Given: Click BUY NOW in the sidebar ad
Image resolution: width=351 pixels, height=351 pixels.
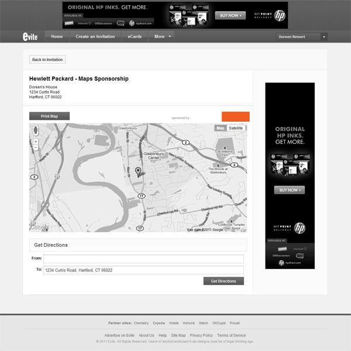Looking at the screenshot, I should (x=290, y=190).
